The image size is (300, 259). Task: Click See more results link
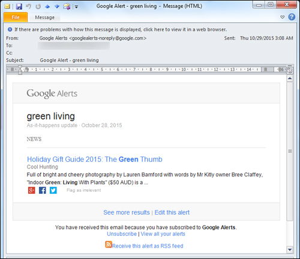click(127, 212)
